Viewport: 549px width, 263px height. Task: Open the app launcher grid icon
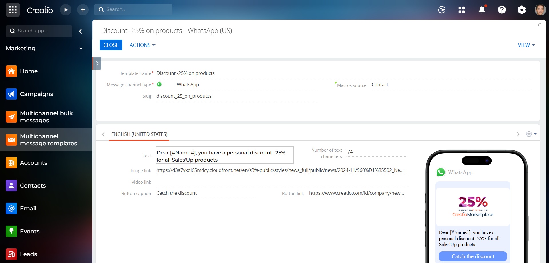[x=13, y=10]
